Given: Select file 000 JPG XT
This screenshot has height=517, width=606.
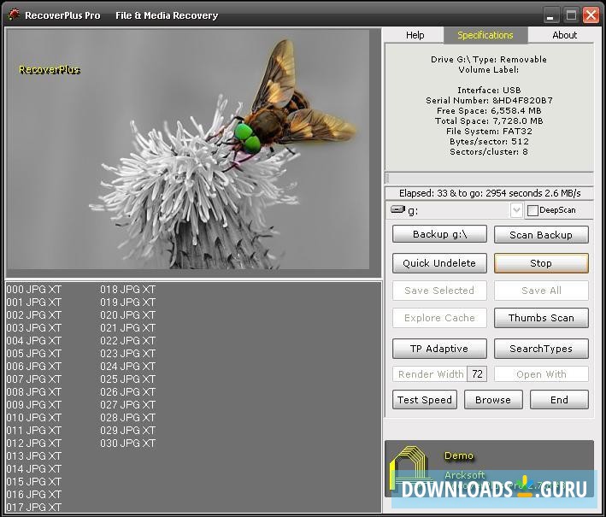Looking at the screenshot, I should [34, 290].
